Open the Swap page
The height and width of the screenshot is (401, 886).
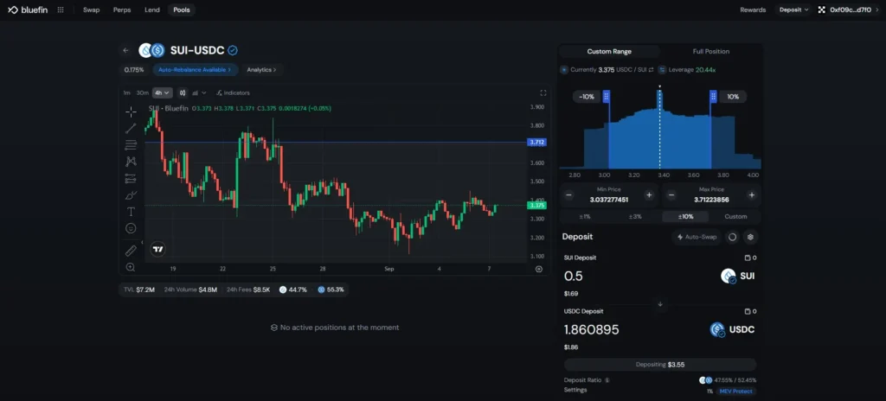(x=91, y=10)
